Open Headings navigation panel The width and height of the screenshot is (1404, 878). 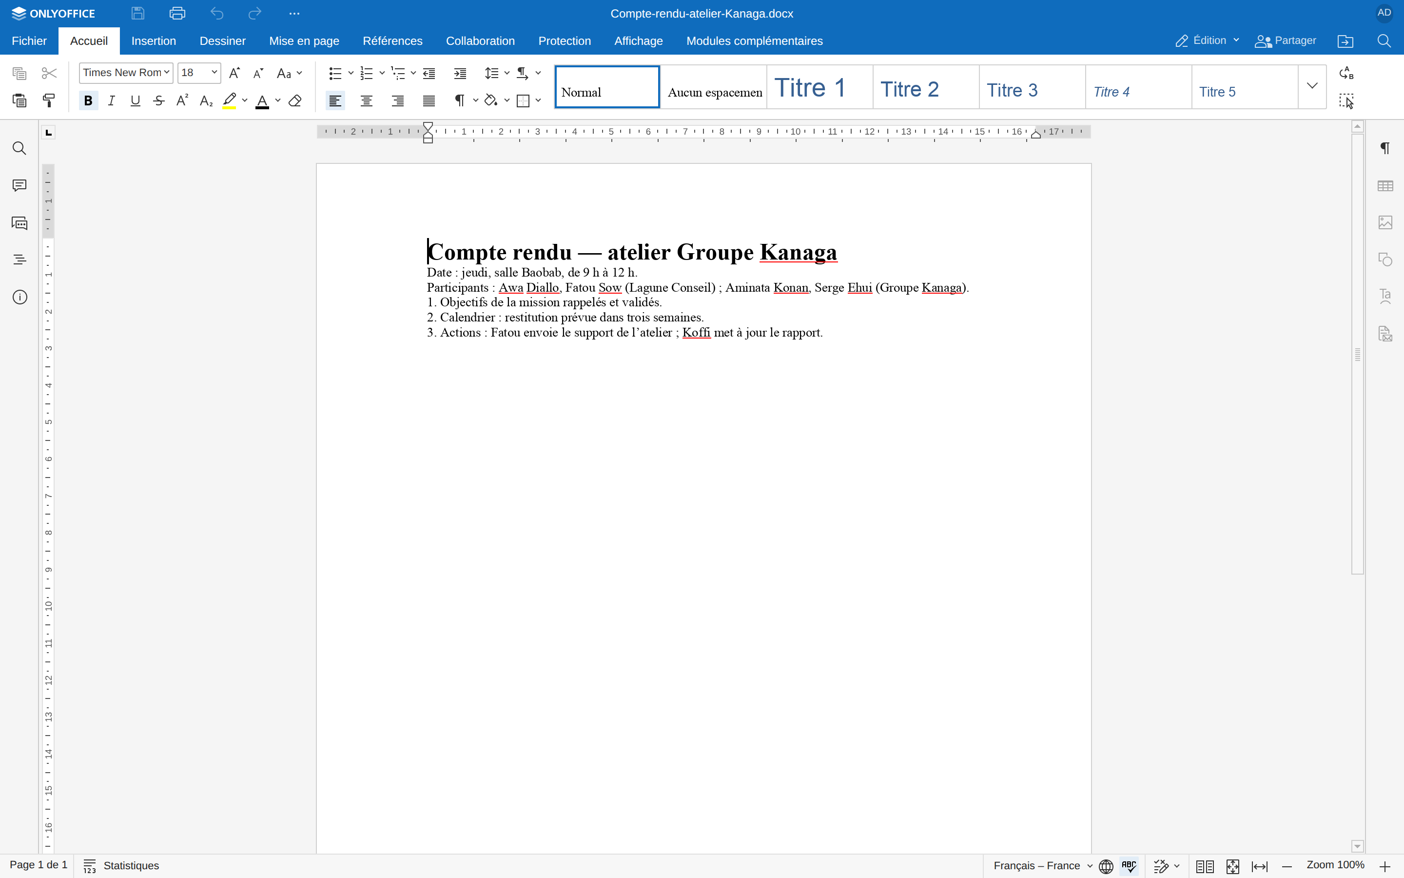coord(19,259)
